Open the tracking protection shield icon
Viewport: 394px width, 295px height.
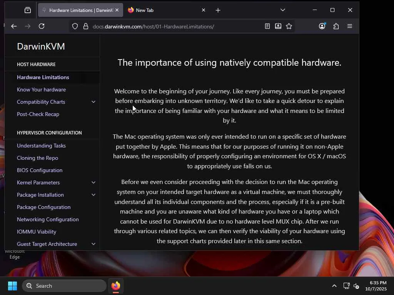75,27
